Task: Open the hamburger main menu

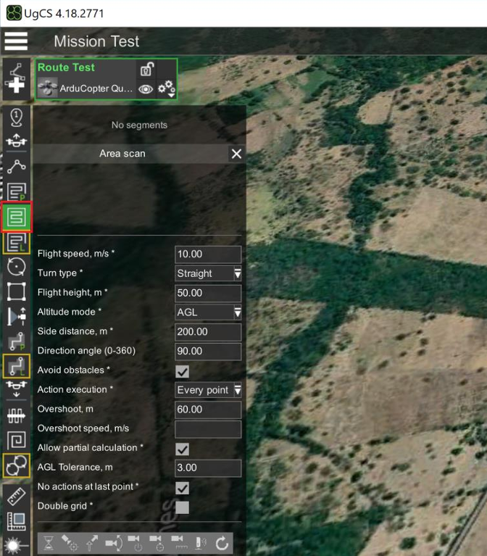Action: coord(16,41)
